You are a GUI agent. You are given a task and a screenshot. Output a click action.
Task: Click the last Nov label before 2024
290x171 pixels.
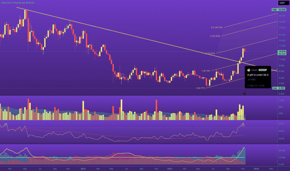pos(243,169)
